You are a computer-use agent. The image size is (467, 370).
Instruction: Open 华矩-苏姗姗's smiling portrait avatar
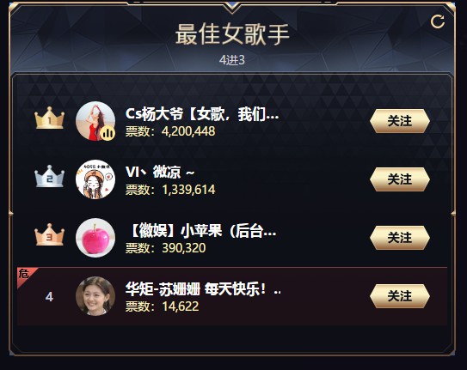click(95, 296)
